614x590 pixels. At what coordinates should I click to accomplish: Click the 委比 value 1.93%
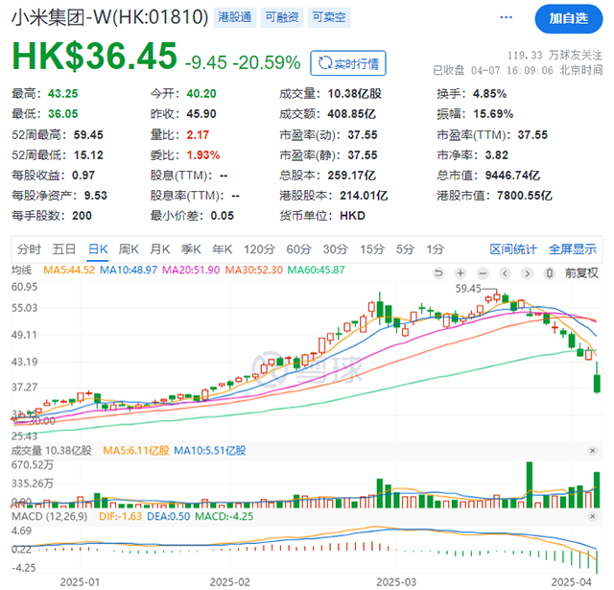(x=202, y=155)
